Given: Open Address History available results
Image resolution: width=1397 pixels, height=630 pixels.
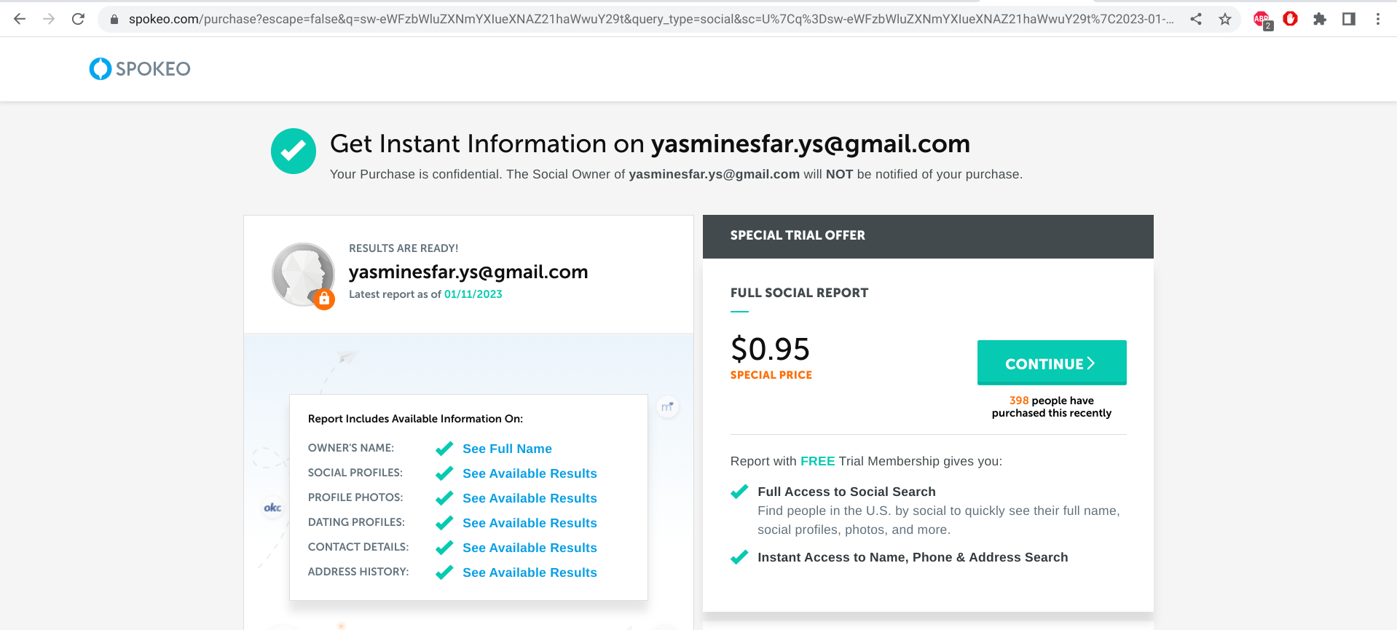Looking at the screenshot, I should tap(530, 572).
